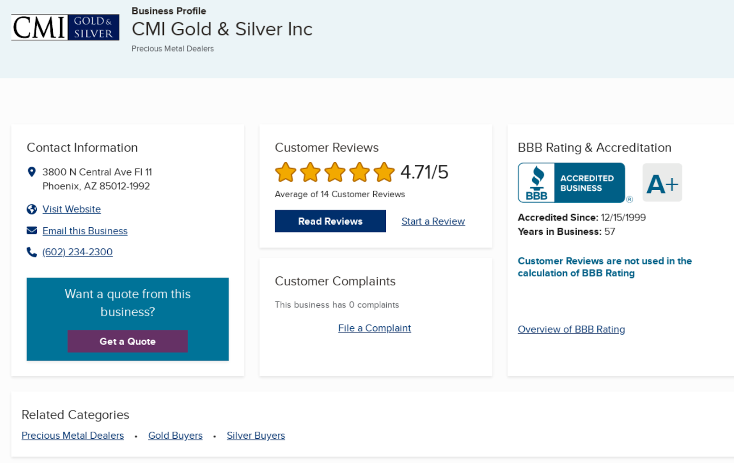Click the phone handset icon

[32, 252]
